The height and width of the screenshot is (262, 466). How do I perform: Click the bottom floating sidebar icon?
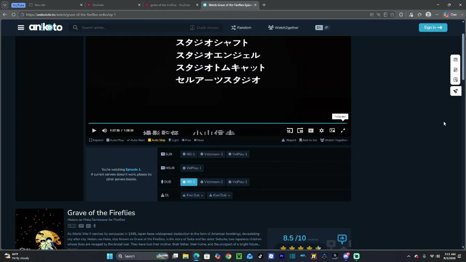[x=455, y=91]
